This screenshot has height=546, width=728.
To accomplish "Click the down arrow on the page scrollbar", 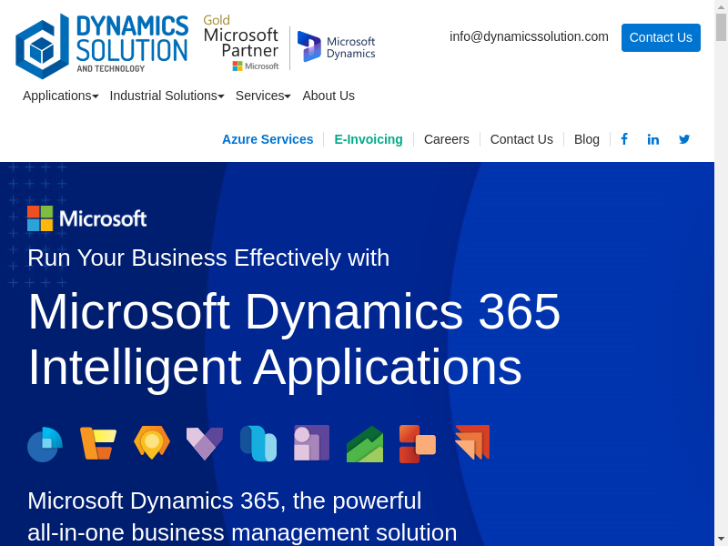I will pos(721,538).
